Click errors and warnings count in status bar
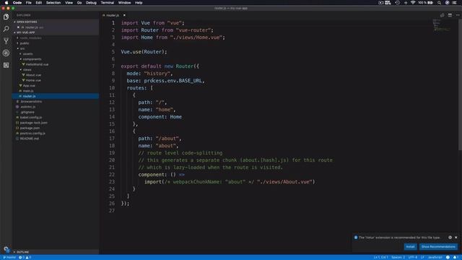The image size is (462, 260). pos(25,257)
